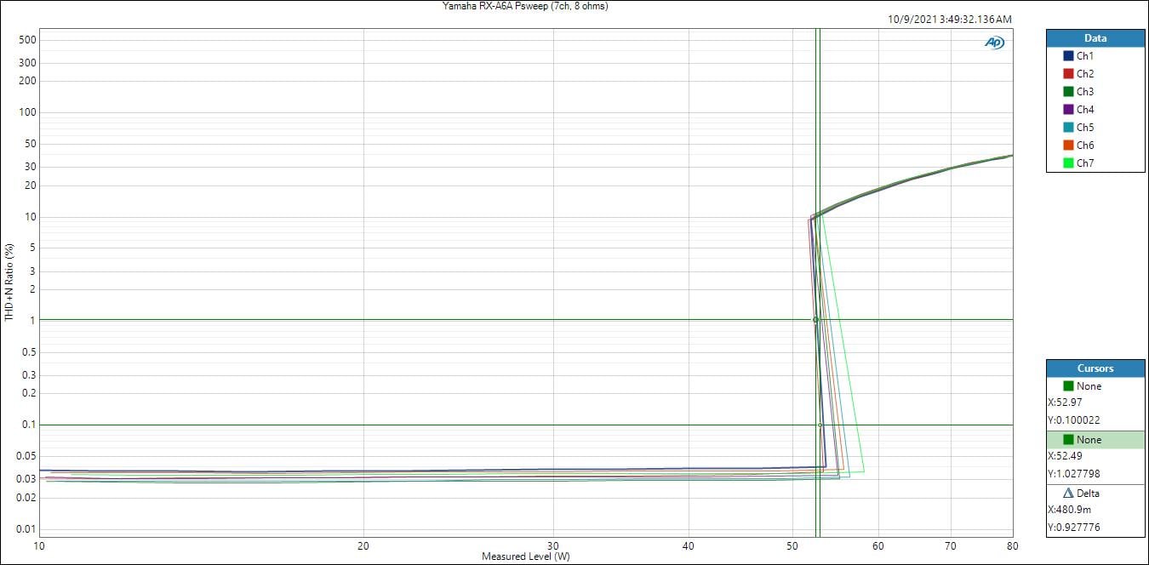Click the Delta triangle icon
This screenshot has width=1149, height=565.
click(x=1068, y=494)
